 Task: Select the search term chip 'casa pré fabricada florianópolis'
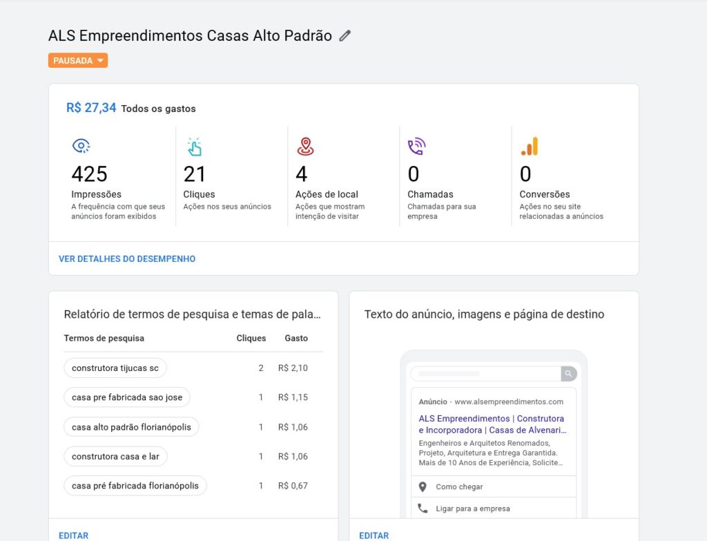coord(135,486)
